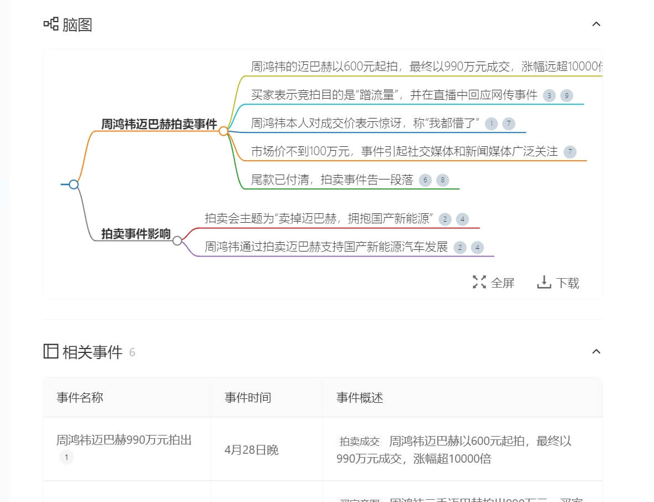Collapse the 相关事件 section with its chevron
The width and height of the screenshot is (654, 502).
[x=596, y=351]
